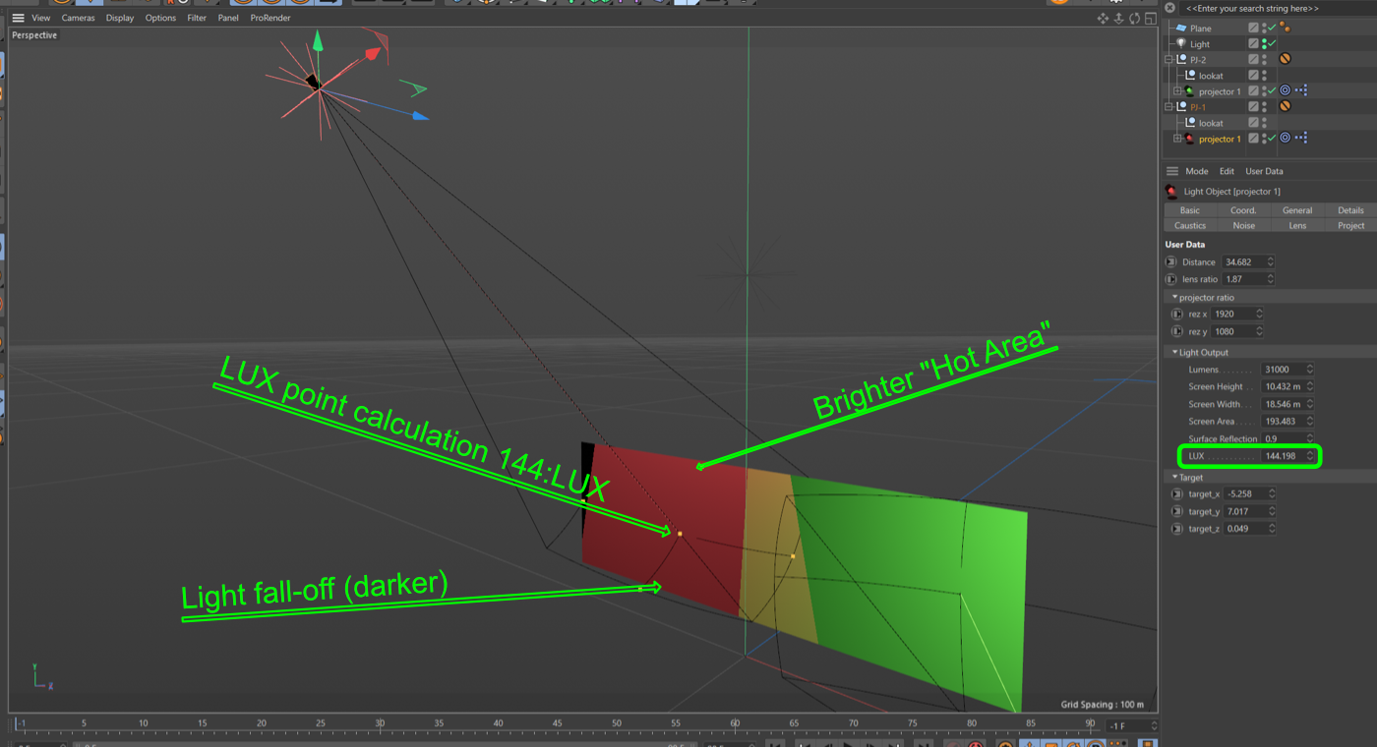Switch to the Lens tab
Screen dimensions: 1377x747
(x=1297, y=225)
